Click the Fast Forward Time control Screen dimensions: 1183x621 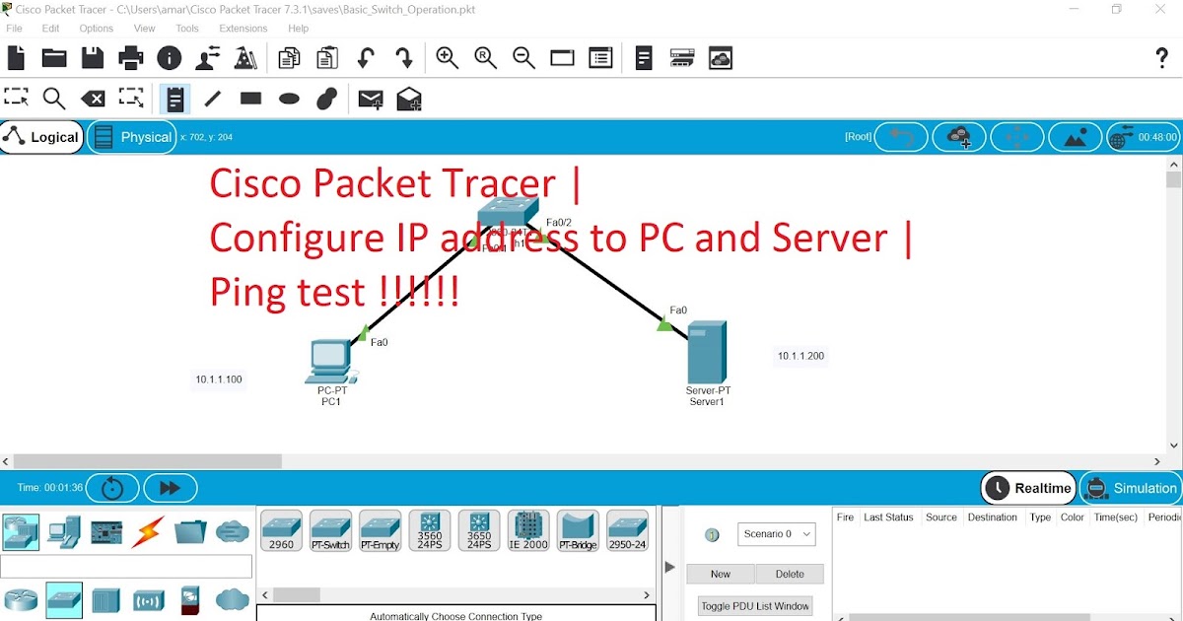pyautogui.click(x=170, y=487)
